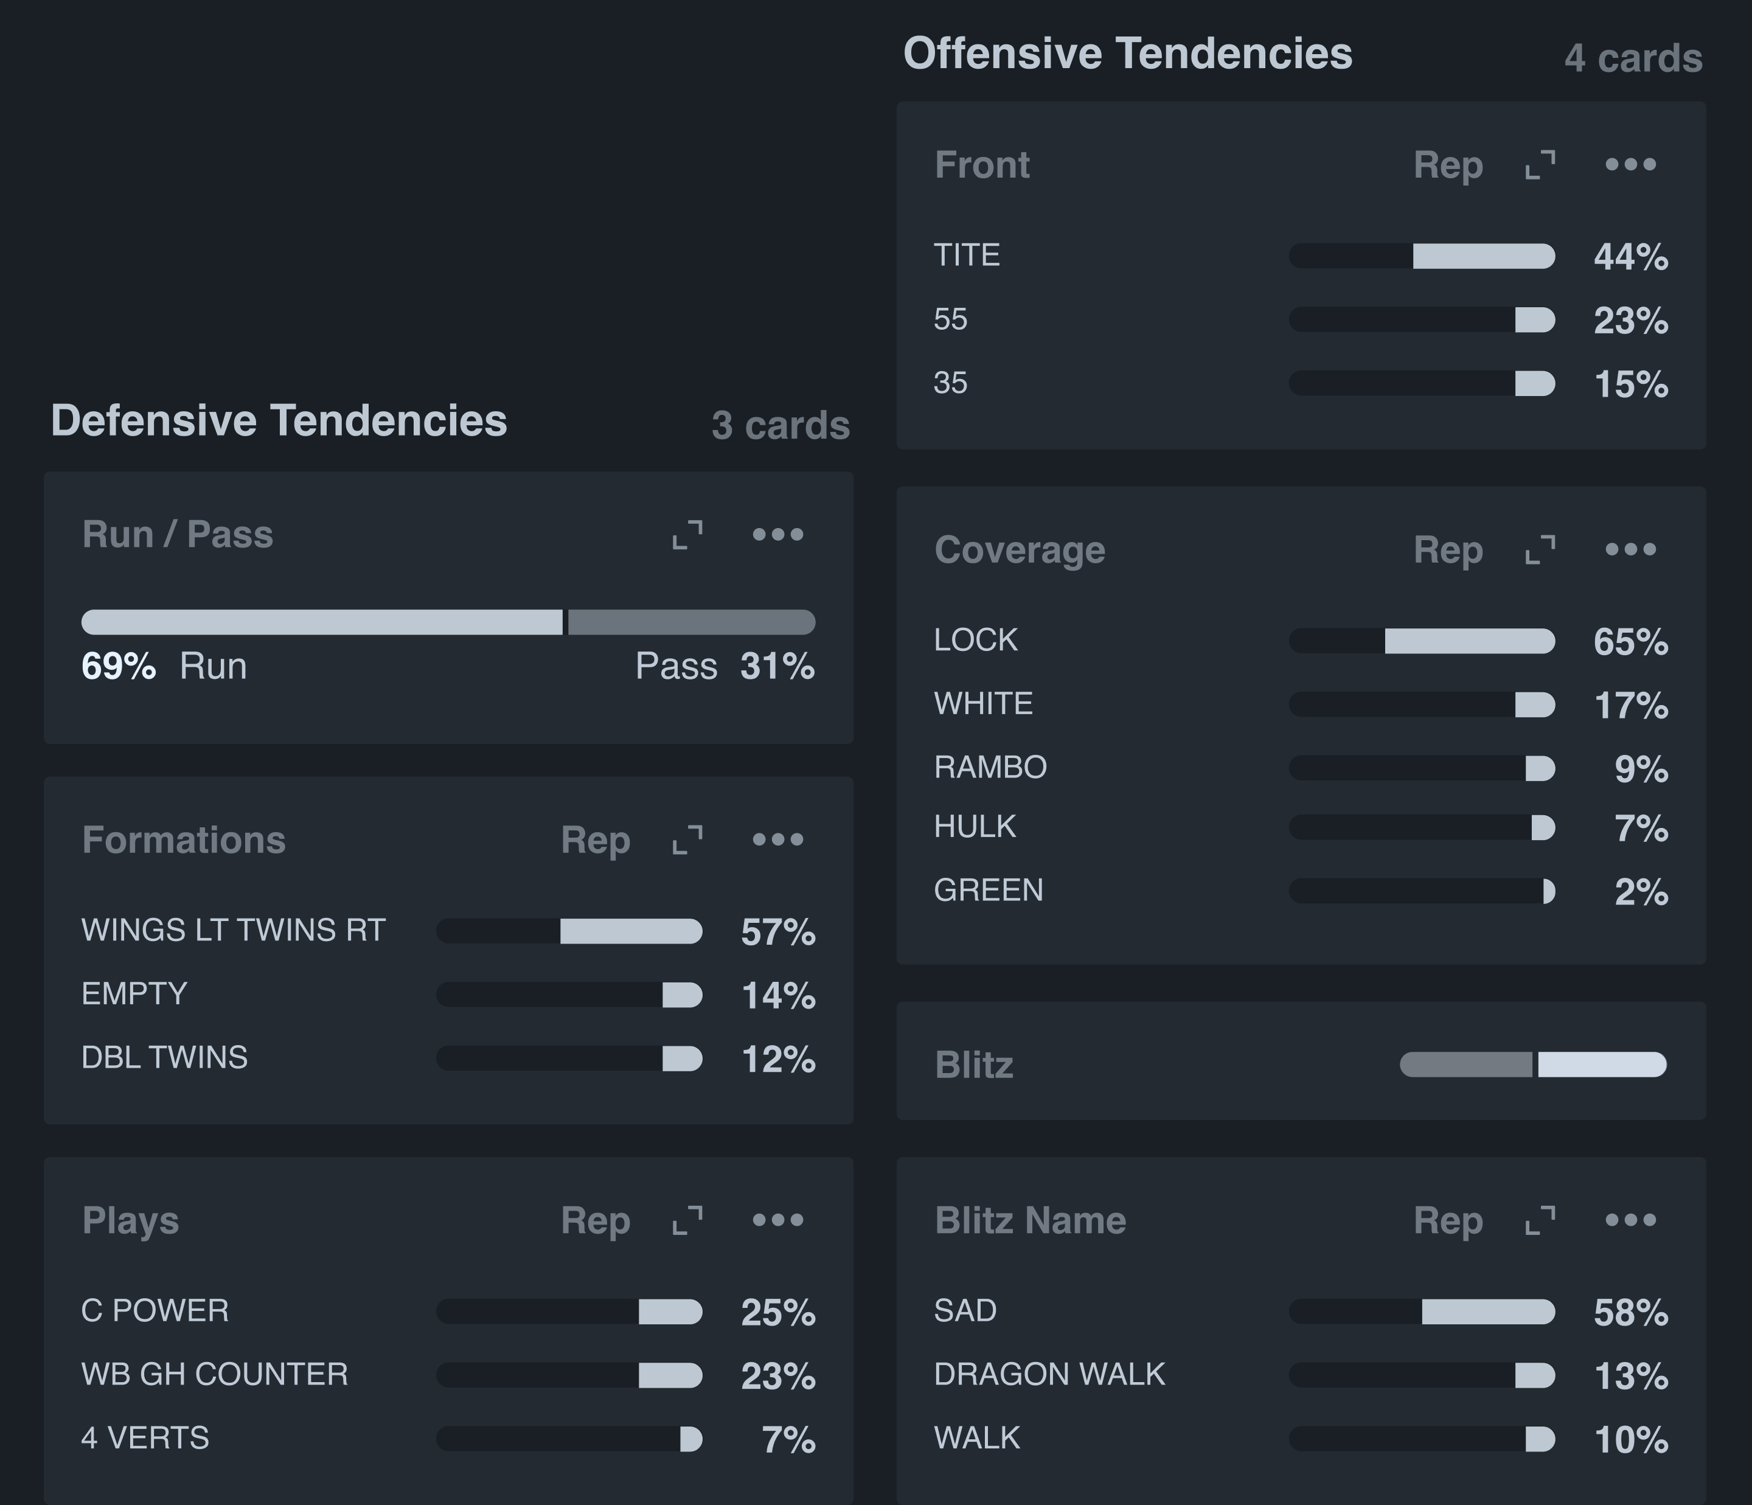
Task: Expand the Plays card
Action: (x=687, y=1220)
